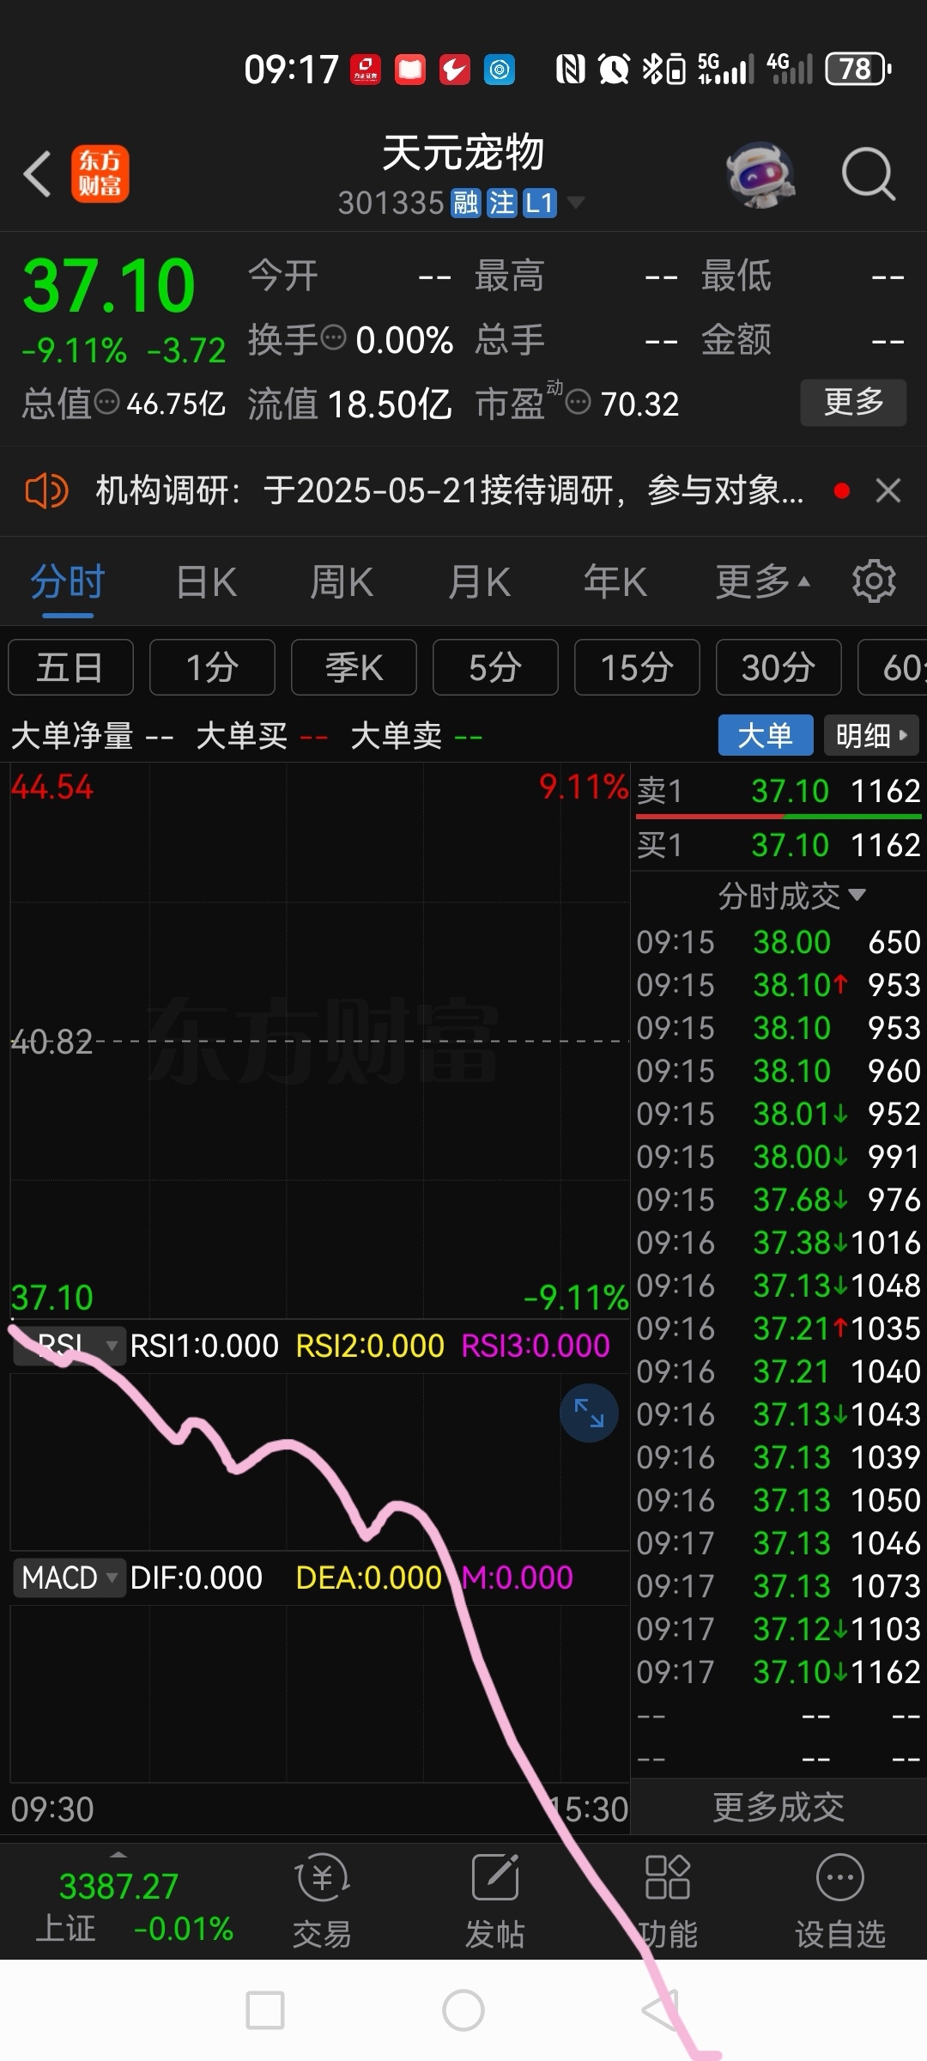The image size is (927, 2061).
Task: Open the 东方财富 orange logo
Action: point(100,173)
